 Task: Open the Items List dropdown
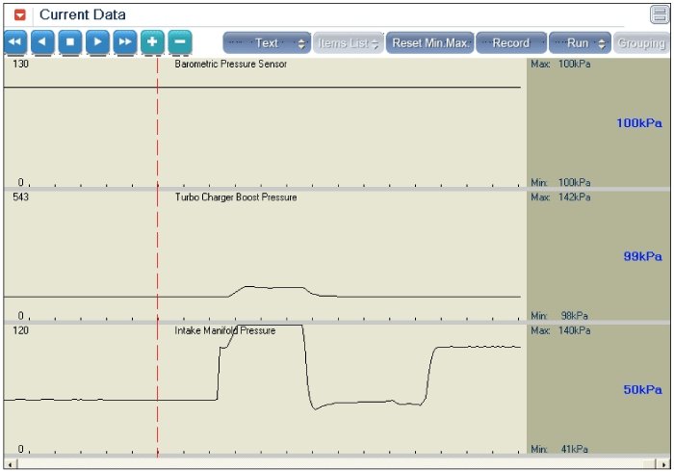pos(349,43)
